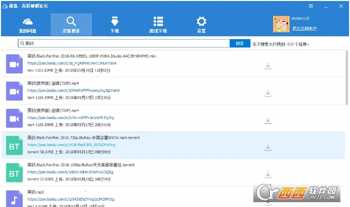
Task: Click the 搜索 search button
Action: 240,44
